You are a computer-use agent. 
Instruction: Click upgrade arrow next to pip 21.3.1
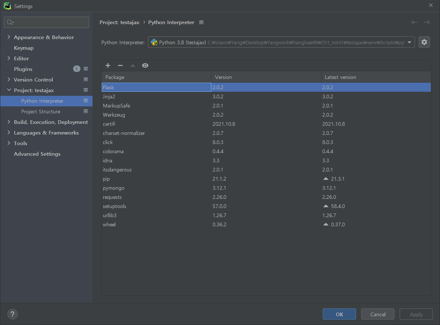click(x=326, y=179)
